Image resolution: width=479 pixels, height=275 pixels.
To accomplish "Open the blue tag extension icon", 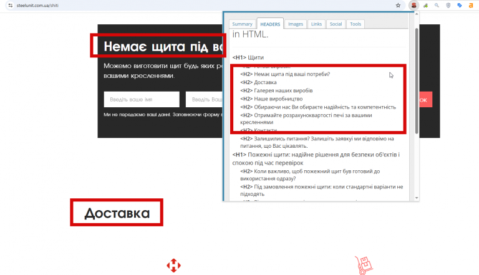I will 460,5.
